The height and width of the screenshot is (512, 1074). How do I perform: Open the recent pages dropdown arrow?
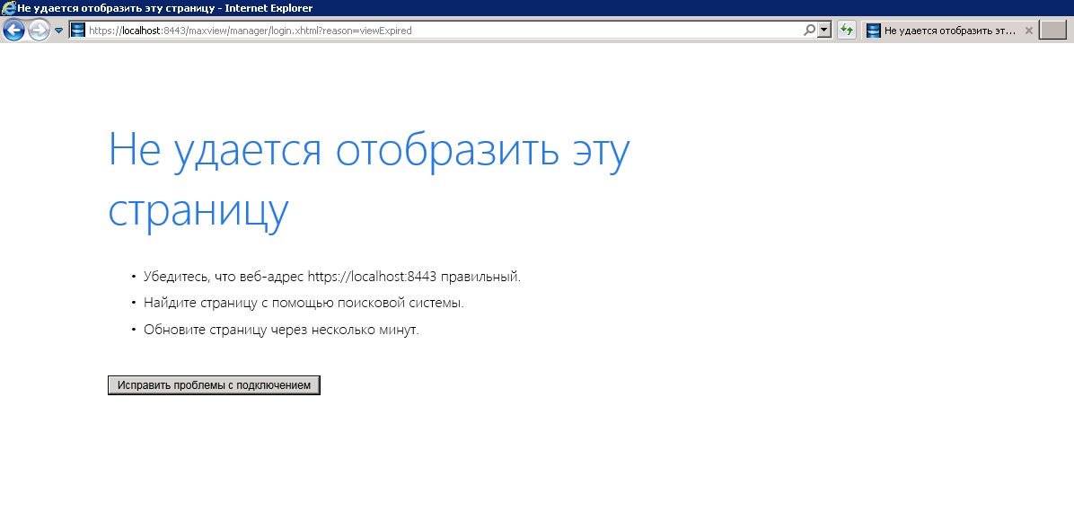(x=59, y=31)
